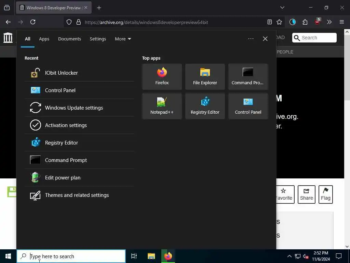Open Themes and related settings
The width and height of the screenshot is (350, 263).
79,195
